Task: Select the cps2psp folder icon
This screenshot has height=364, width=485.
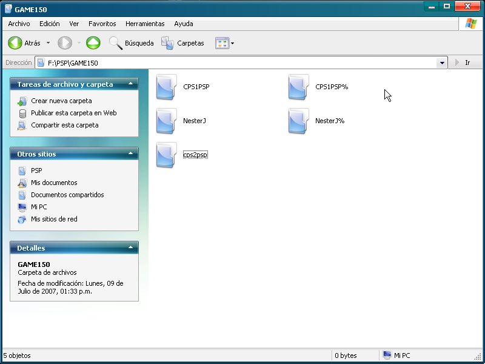Action: [x=166, y=155]
